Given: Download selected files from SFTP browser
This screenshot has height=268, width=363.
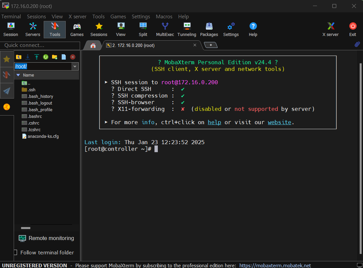Looking at the screenshot, I should (28, 57).
